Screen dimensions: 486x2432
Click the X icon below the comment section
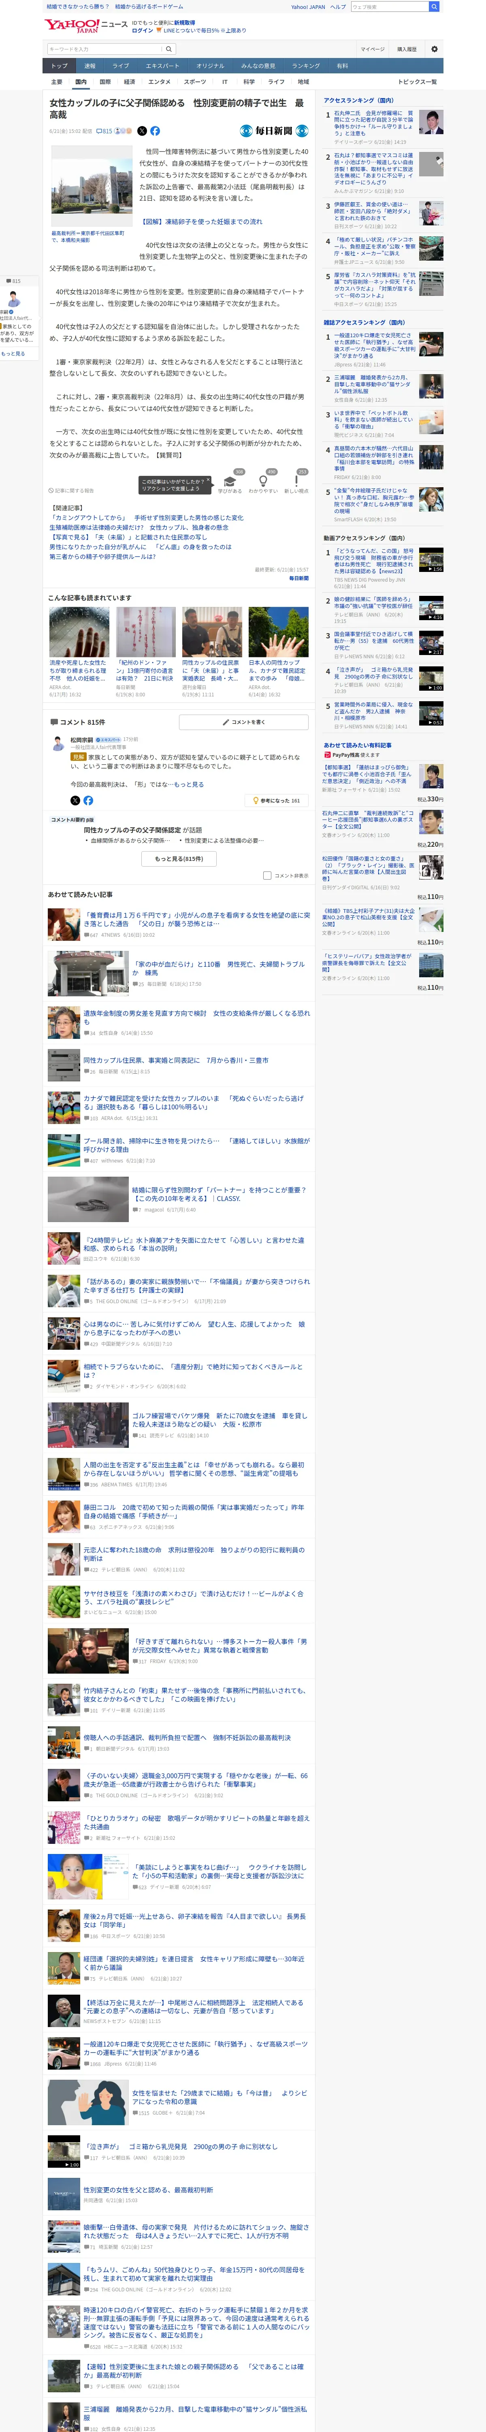point(75,801)
